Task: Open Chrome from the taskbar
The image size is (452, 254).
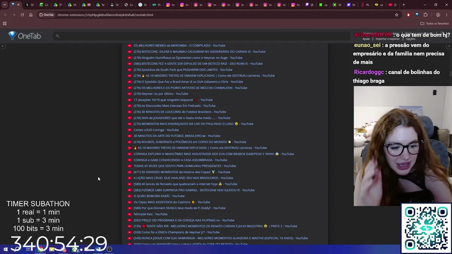Action: [40, 249]
